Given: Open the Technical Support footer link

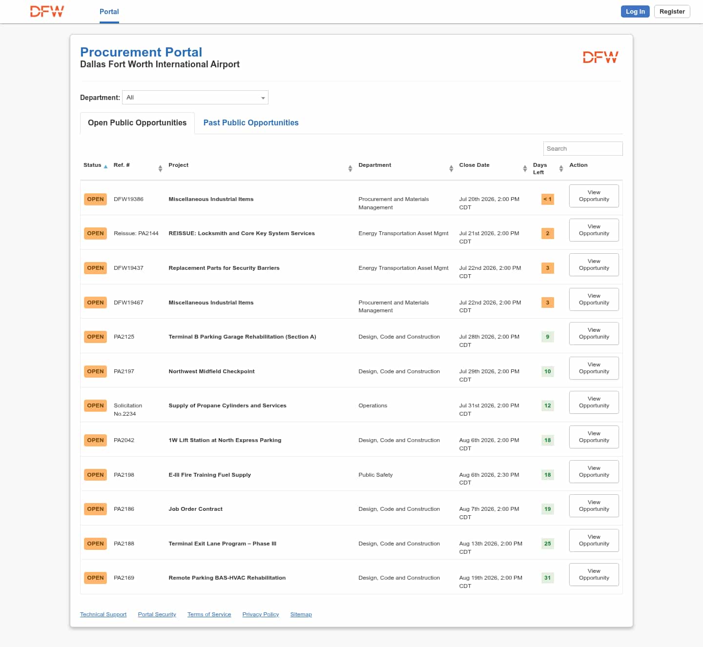Looking at the screenshot, I should pyautogui.click(x=103, y=614).
